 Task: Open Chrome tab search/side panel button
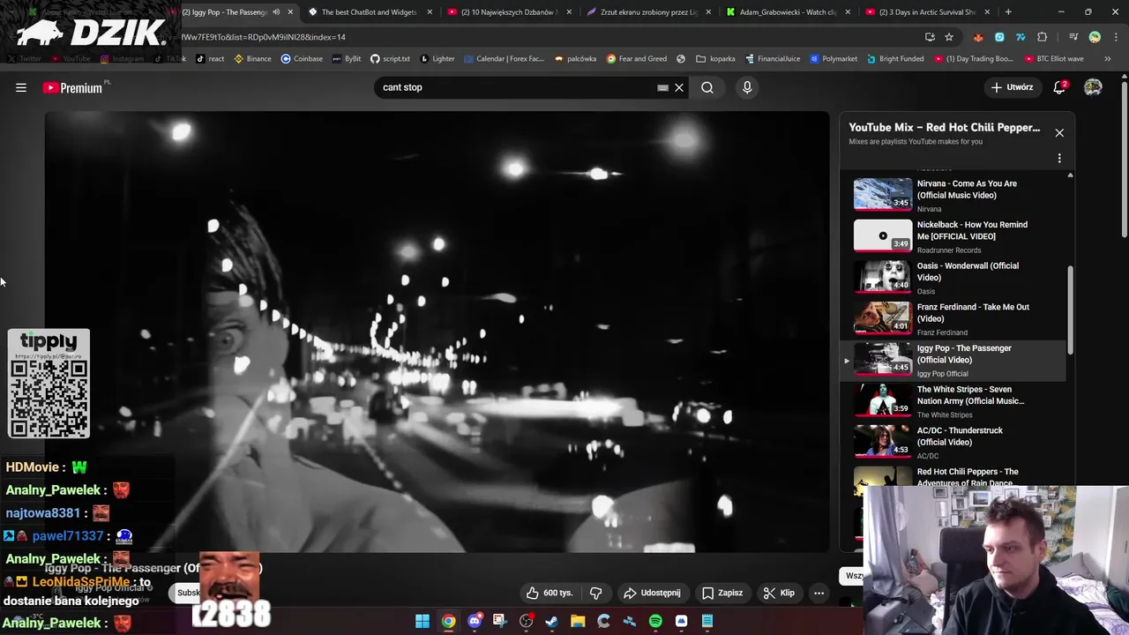pyautogui.click(x=1073, y=37)
